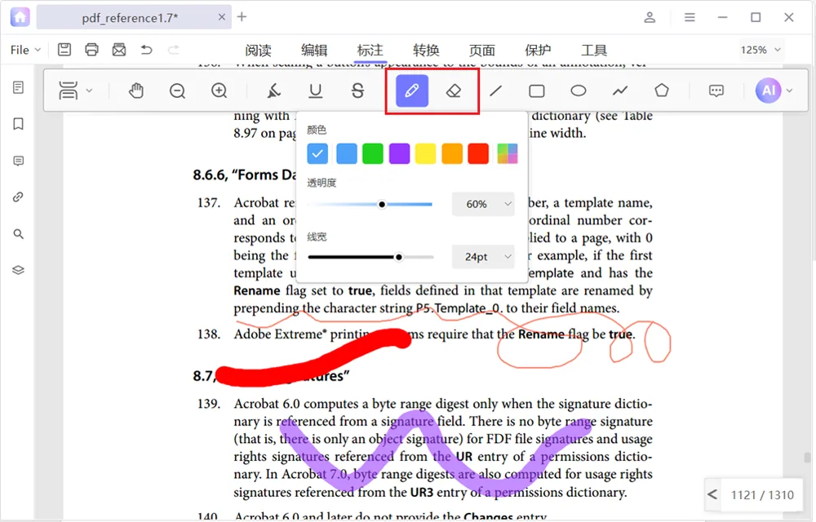Select the straight line tool
The height and width of the screenshot is (522, 816).
point(495,91)
